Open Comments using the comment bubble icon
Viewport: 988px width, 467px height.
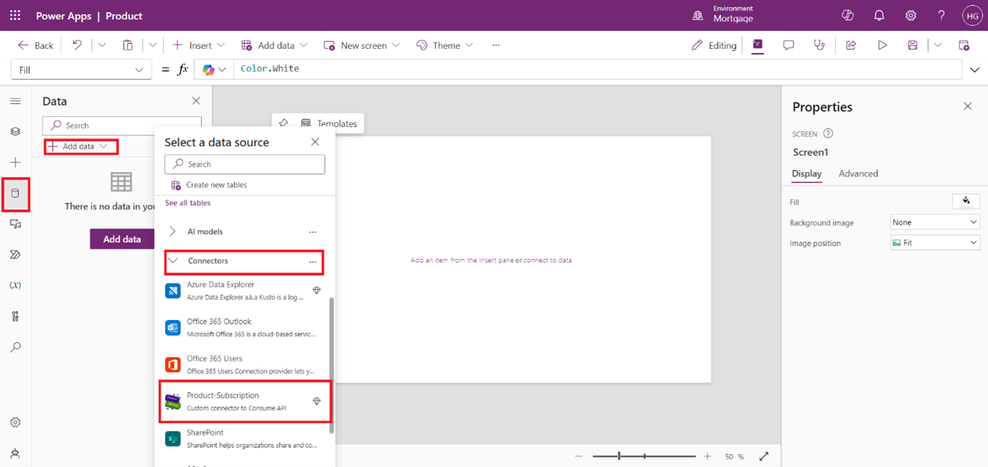tap(788, 44)
